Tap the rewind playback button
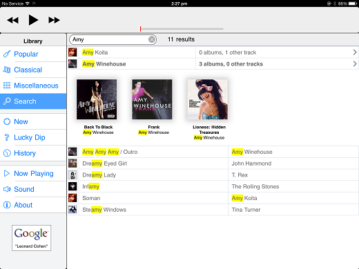 coord(12,20)
